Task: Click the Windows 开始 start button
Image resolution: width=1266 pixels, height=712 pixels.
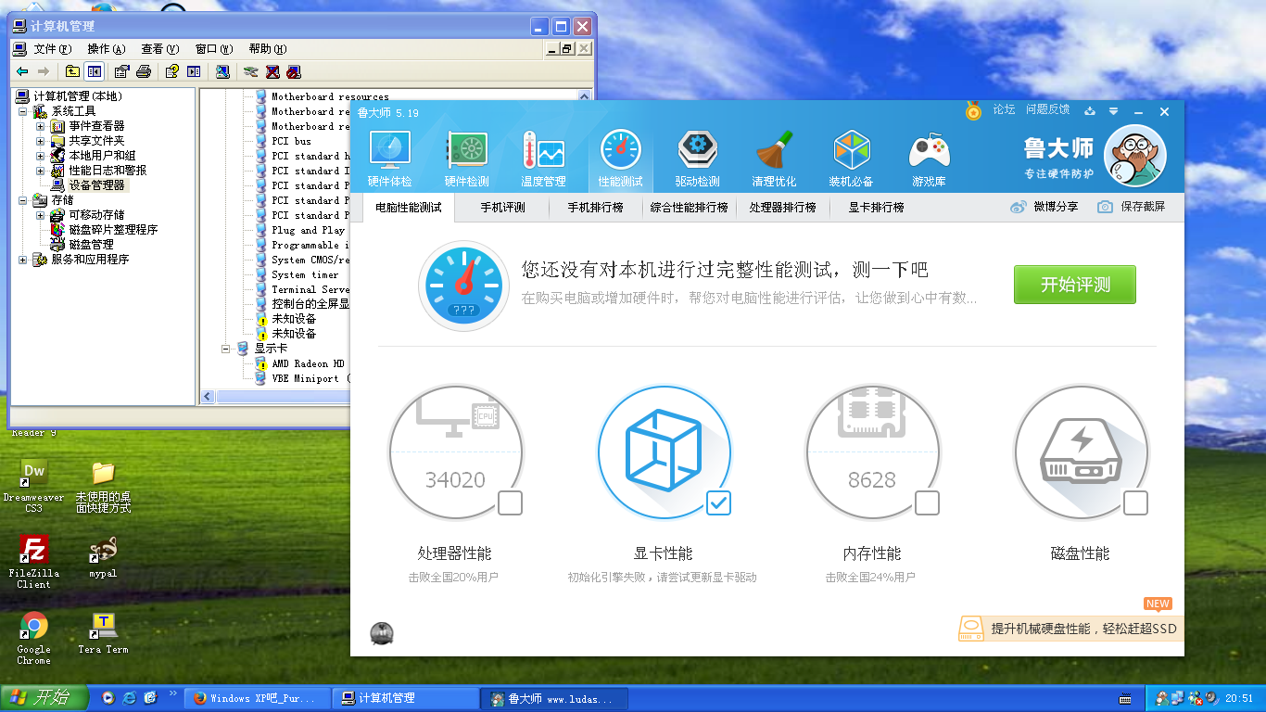Action: pyautogui.click(x=44, y=697)
